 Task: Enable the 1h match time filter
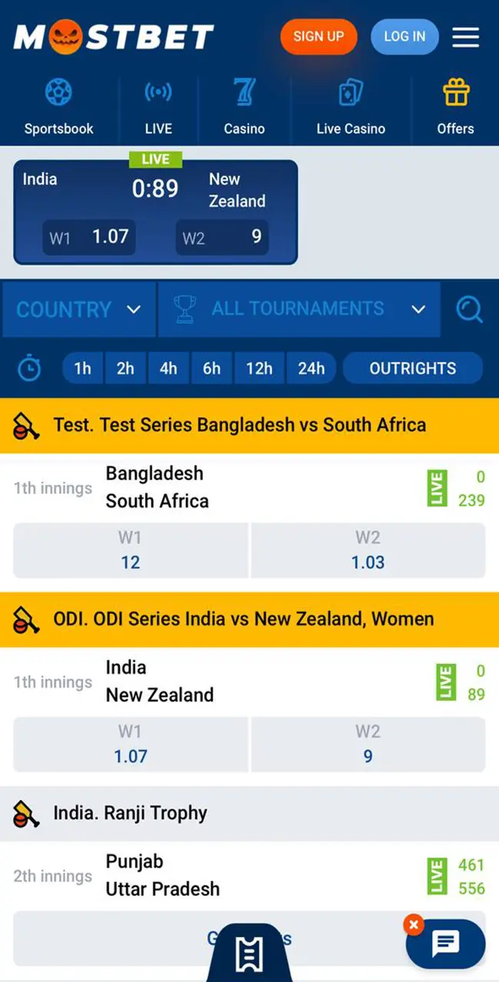82,368
